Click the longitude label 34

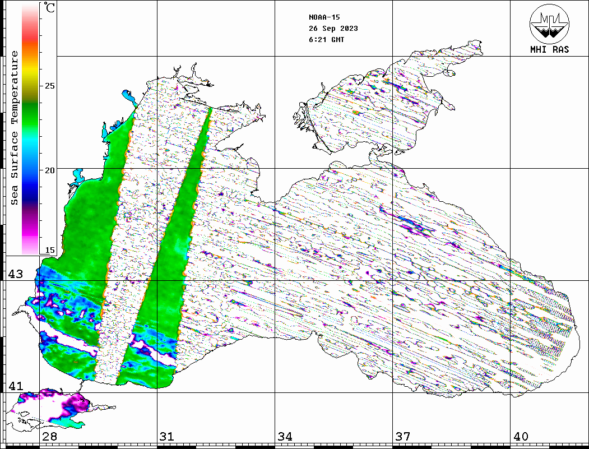tap(285, 437)
